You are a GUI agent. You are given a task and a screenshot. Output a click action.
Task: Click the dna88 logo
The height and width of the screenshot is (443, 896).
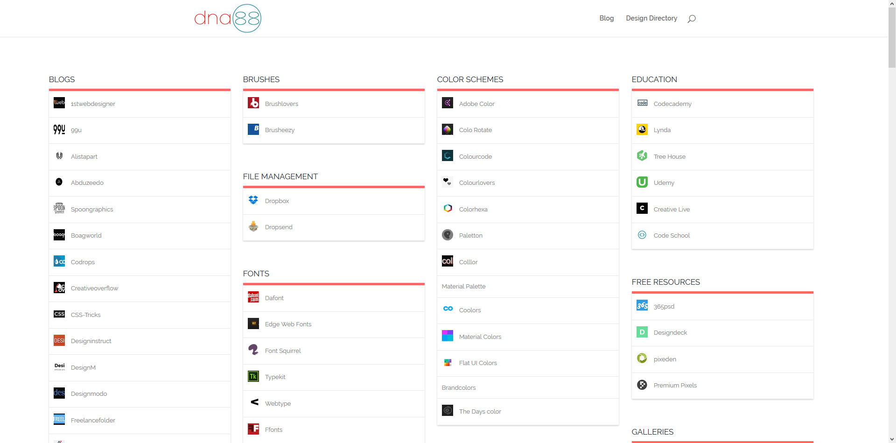pyautogui.click(x=227, y=18)
